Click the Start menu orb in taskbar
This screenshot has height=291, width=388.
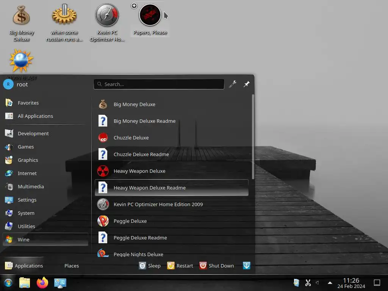8,283
